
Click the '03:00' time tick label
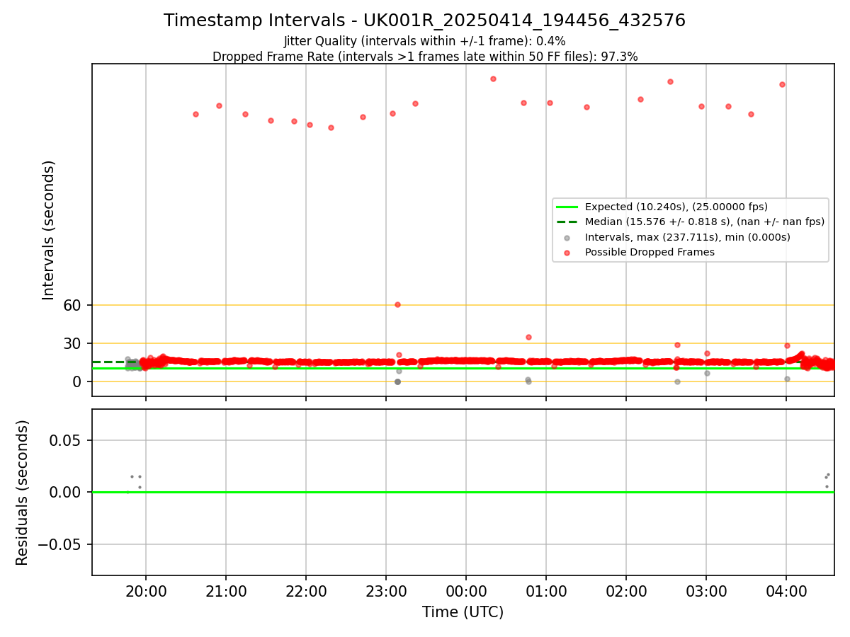(x=706, y=592)
